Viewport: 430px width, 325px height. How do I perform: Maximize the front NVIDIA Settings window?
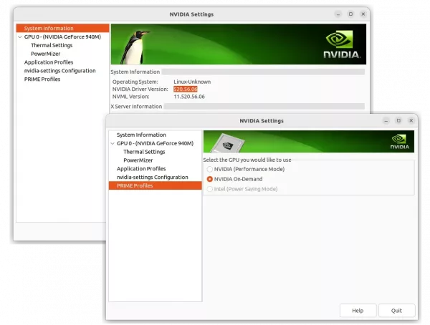click(398, 120)
